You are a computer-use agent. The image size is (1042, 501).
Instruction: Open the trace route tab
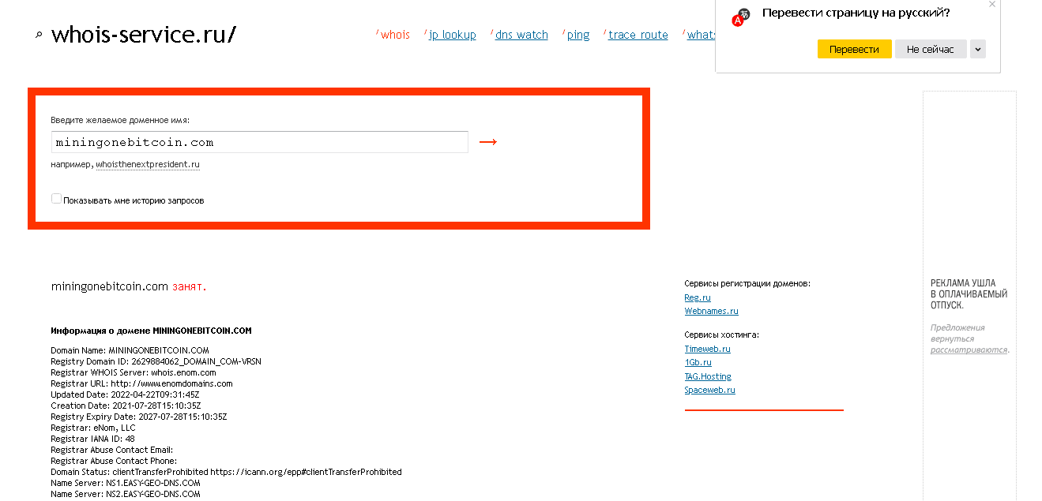click(638, 35)
